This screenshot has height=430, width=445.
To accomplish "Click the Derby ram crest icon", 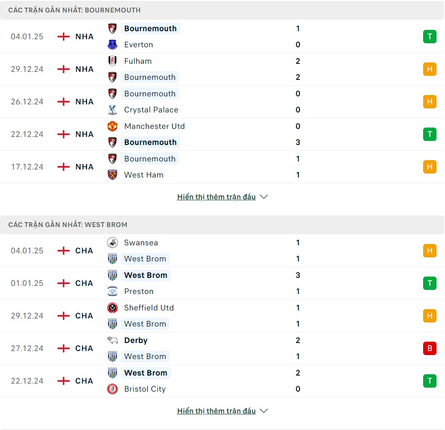I will (112, 340).
